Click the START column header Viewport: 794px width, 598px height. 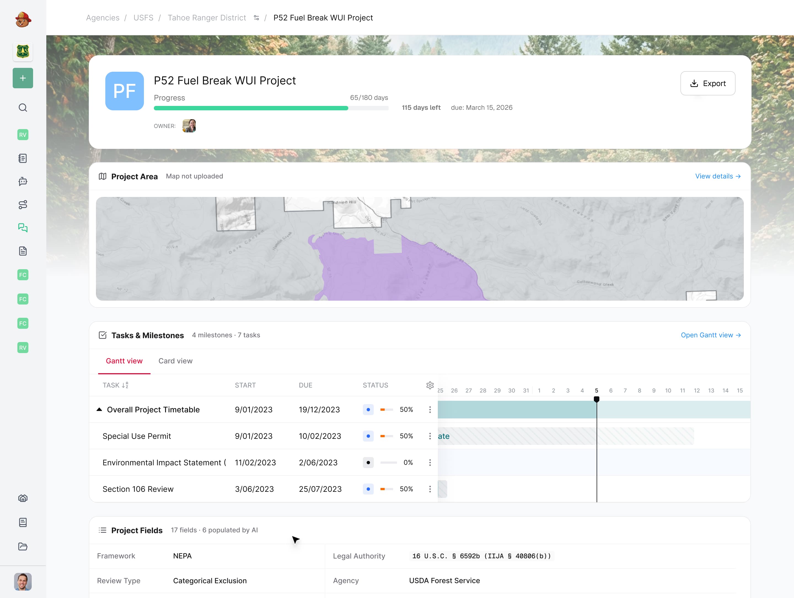click(245, 385)
